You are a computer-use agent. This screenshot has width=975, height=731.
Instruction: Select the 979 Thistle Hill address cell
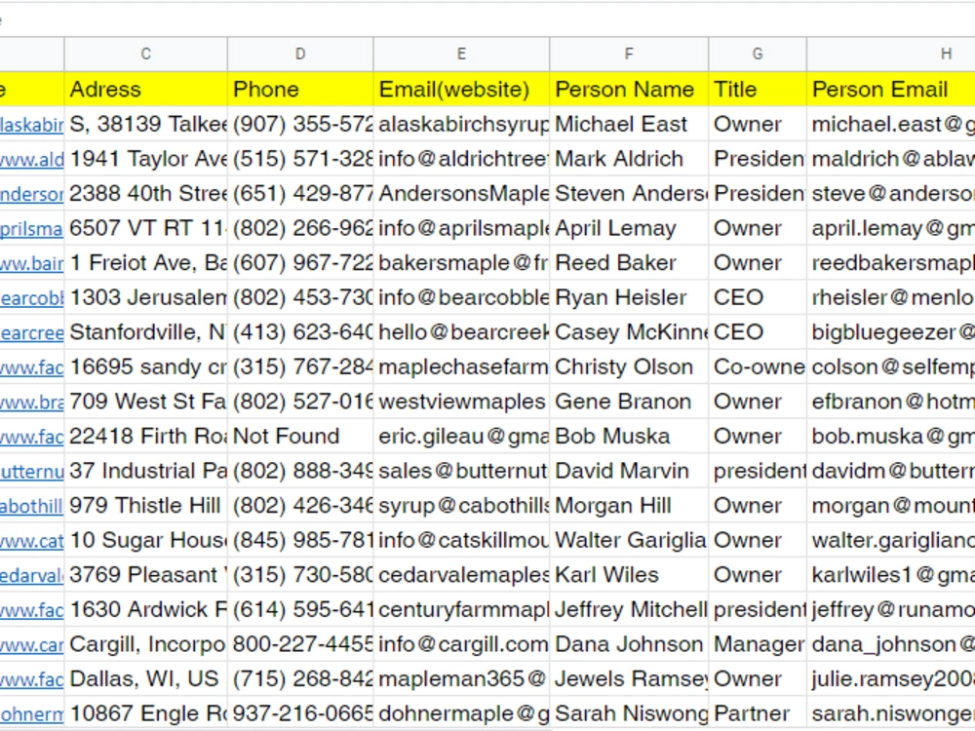coord(145,506)
